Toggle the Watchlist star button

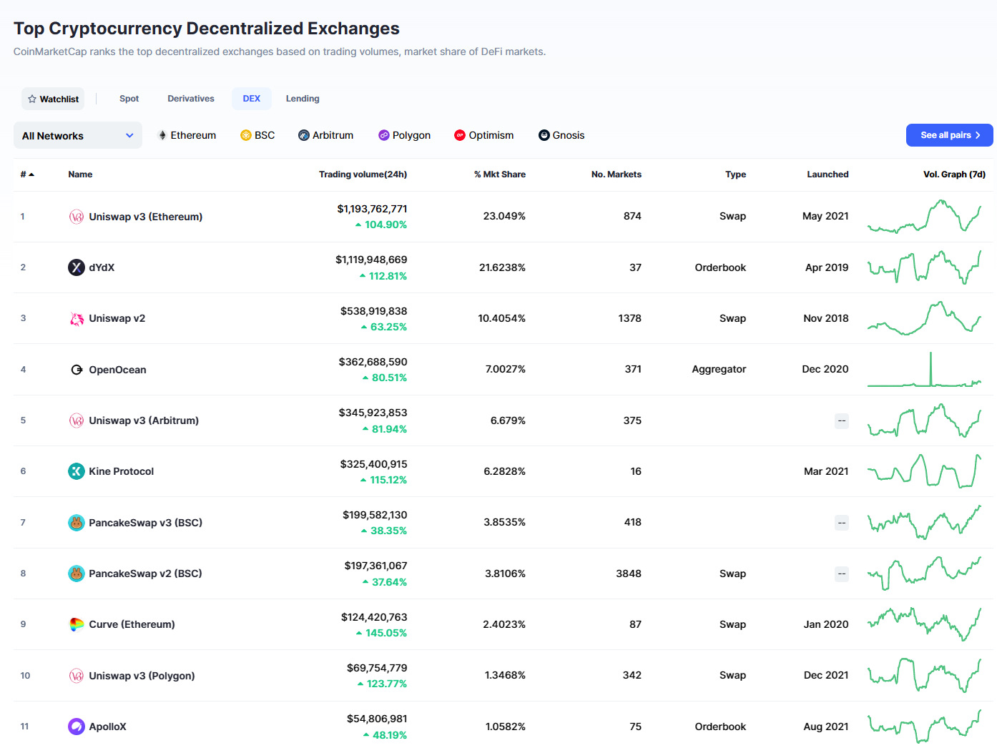[x=53, y=99]
